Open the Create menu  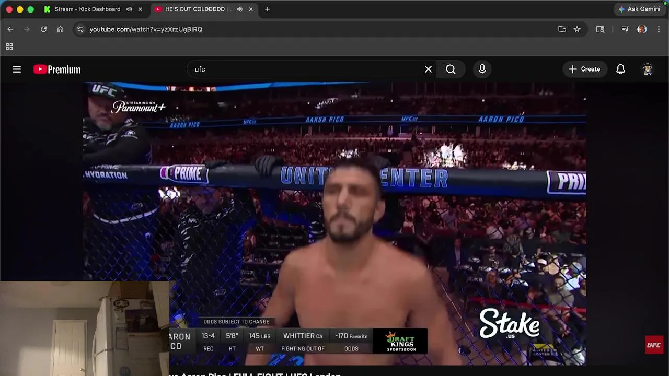tap(584, 69)
